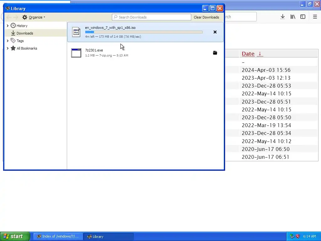321x241 pixels.
Task: Restore down the browser main window
Action: point(309,4)
